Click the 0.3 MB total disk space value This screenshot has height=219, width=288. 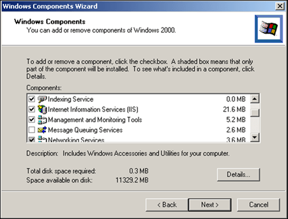139,171
